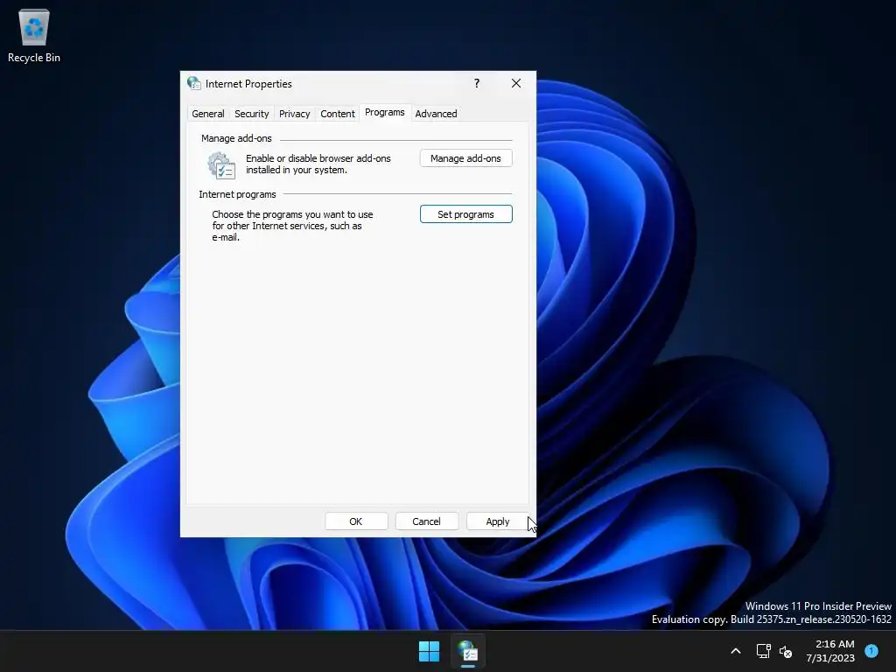Switch to the General tab
The height and width of the screenshot is (672, 896).
click(208, 114)
